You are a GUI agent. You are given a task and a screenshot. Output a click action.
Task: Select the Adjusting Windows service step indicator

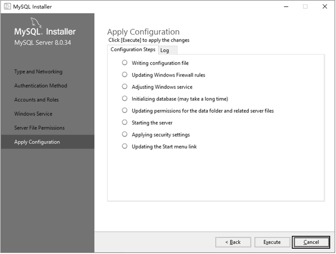point(124,86)
